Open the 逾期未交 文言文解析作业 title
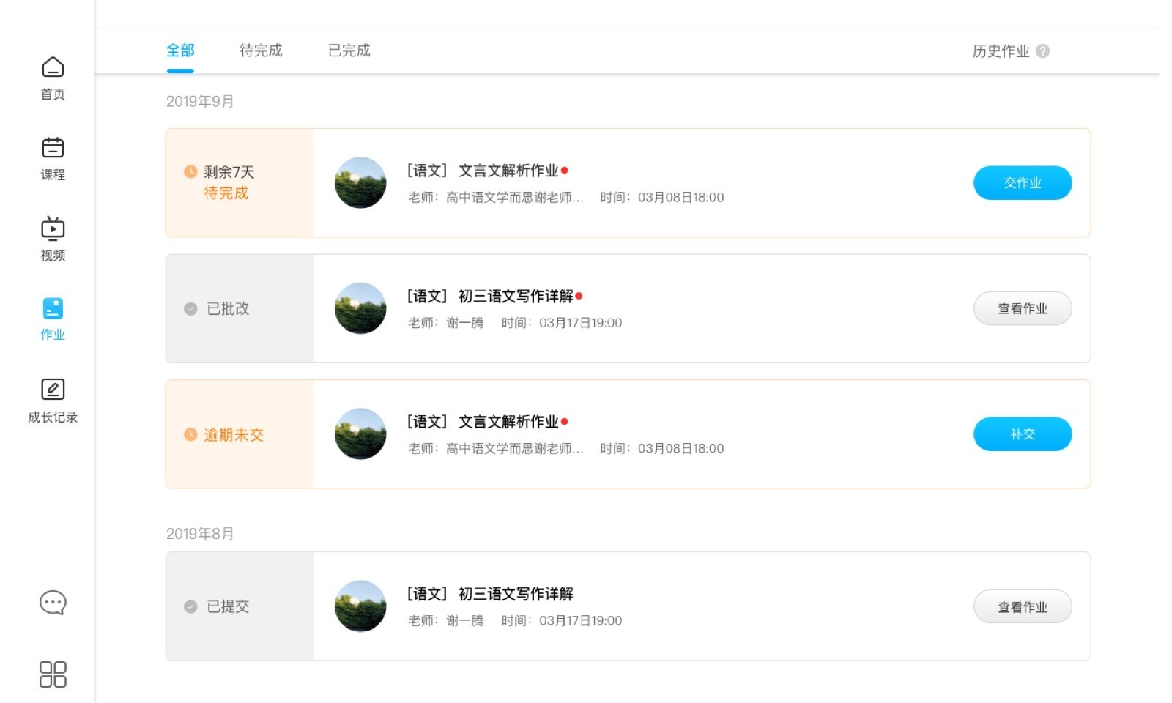 508,422
